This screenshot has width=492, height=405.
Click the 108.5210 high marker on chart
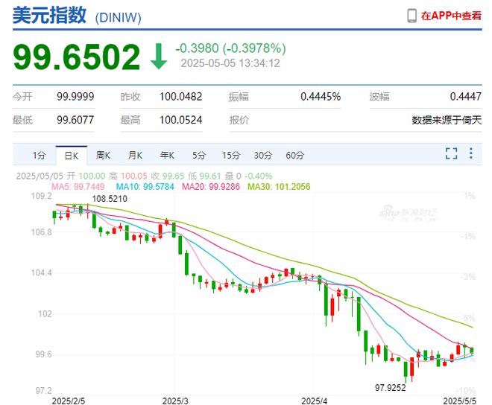point(110,199)
